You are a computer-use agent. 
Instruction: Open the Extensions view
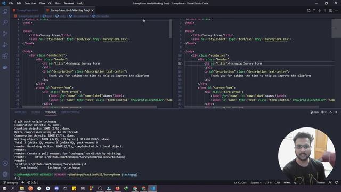tap(5, 56)
